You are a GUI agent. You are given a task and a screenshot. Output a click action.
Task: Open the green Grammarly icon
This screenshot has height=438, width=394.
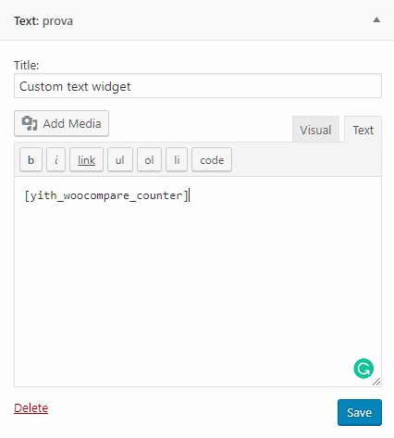tap(363, 369)
